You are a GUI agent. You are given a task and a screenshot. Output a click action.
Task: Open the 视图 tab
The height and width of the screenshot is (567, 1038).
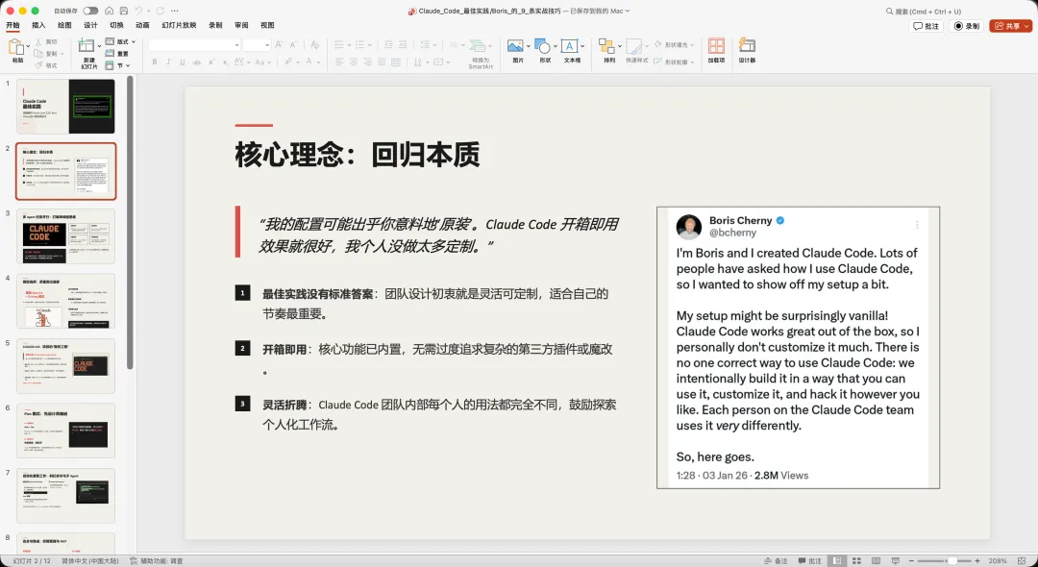[x=267, y=25]
